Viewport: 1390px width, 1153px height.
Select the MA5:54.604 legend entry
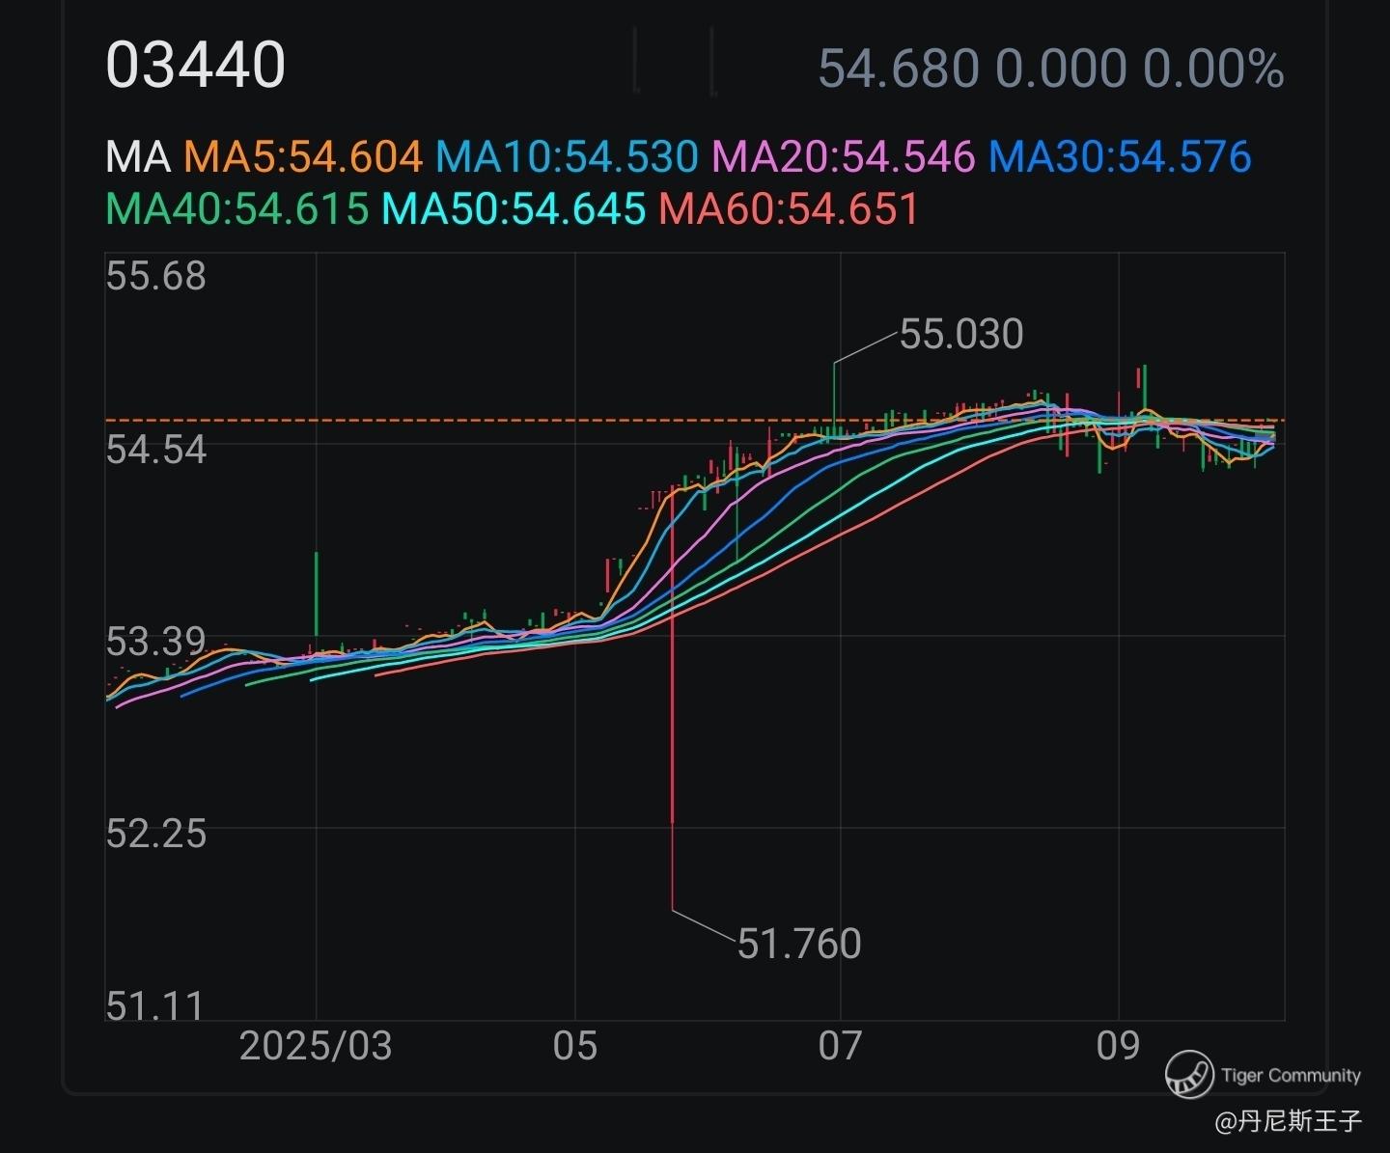coord(303,156)
